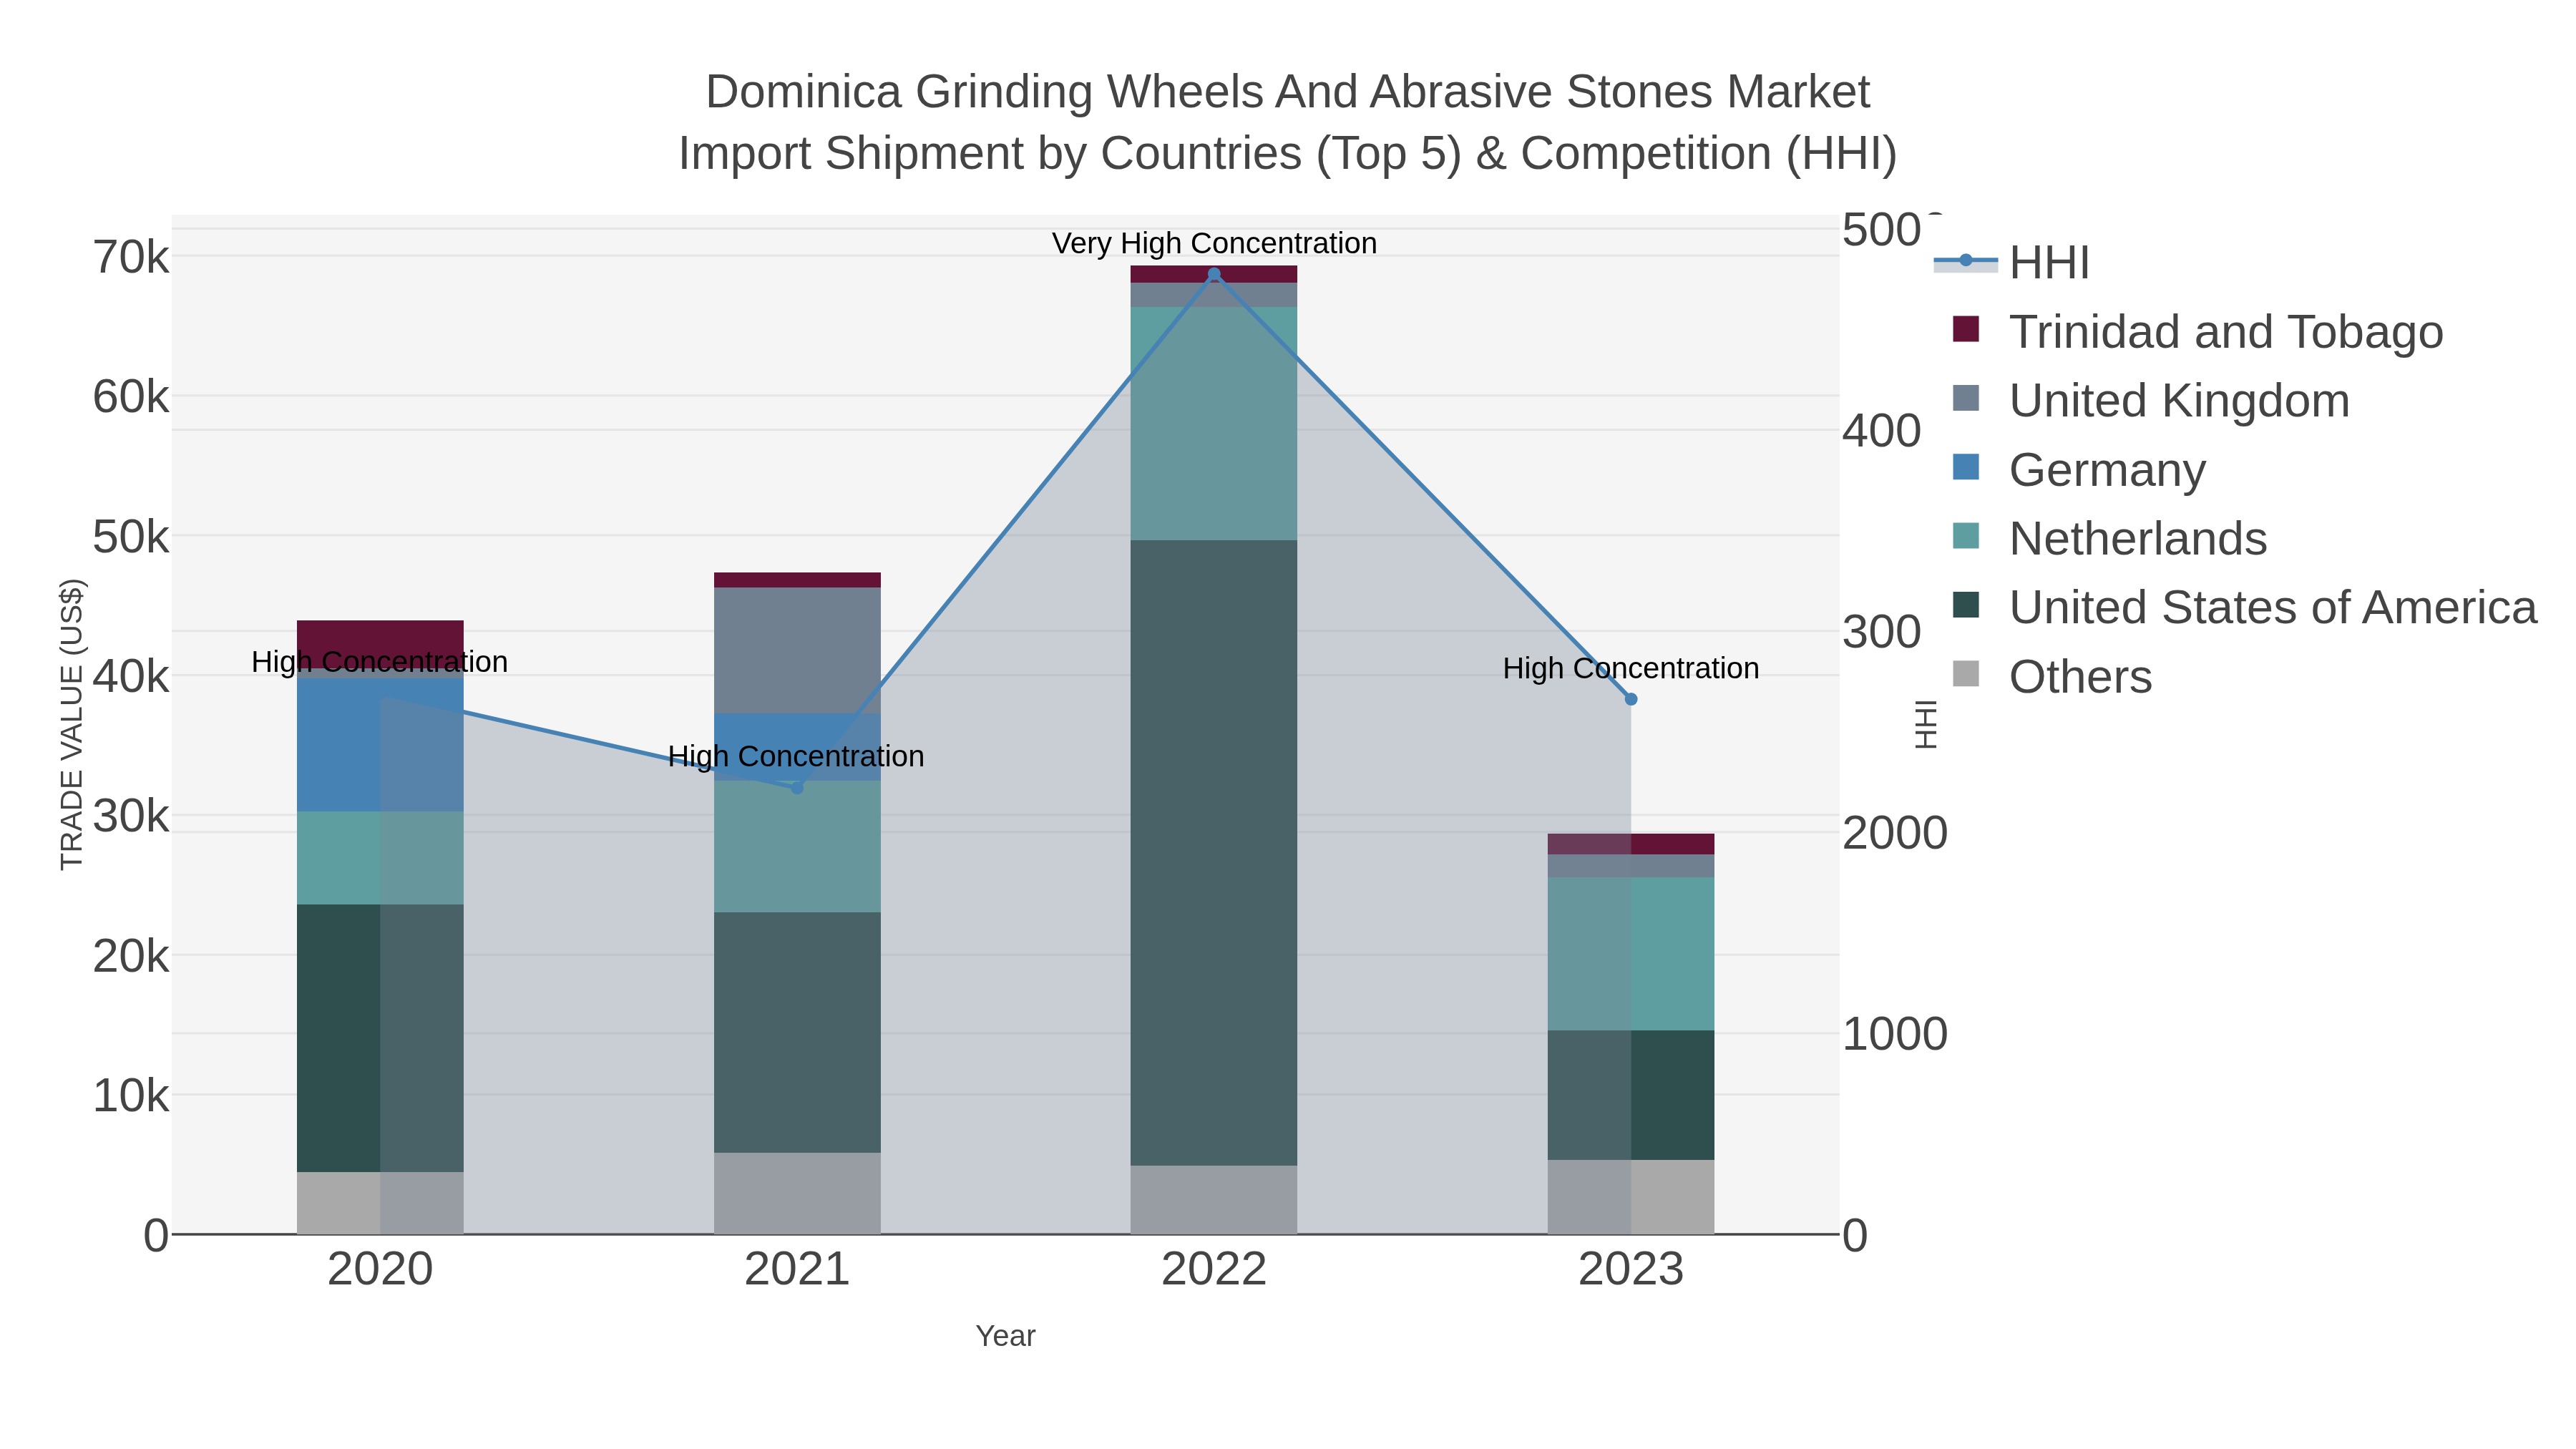Click the 2020 x-axis label
Screen dimensions: 2576x1449
coord(380,1270)
